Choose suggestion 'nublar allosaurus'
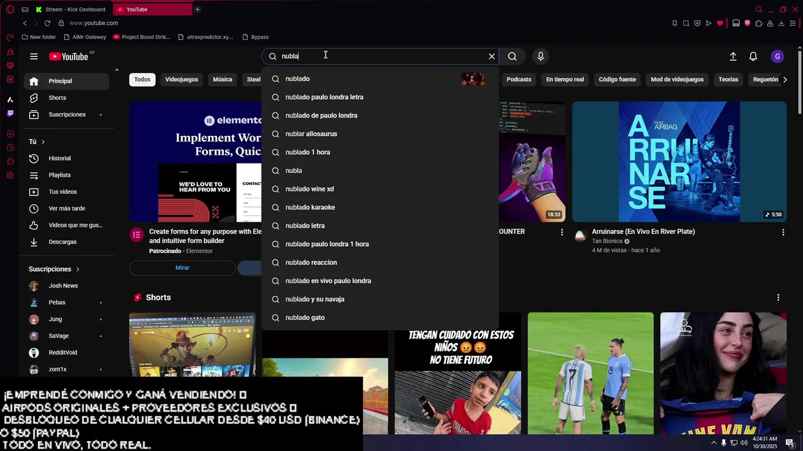 [x=380, y=134]
